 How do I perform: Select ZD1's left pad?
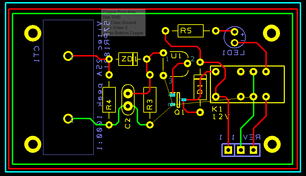(x=109, y=59)
